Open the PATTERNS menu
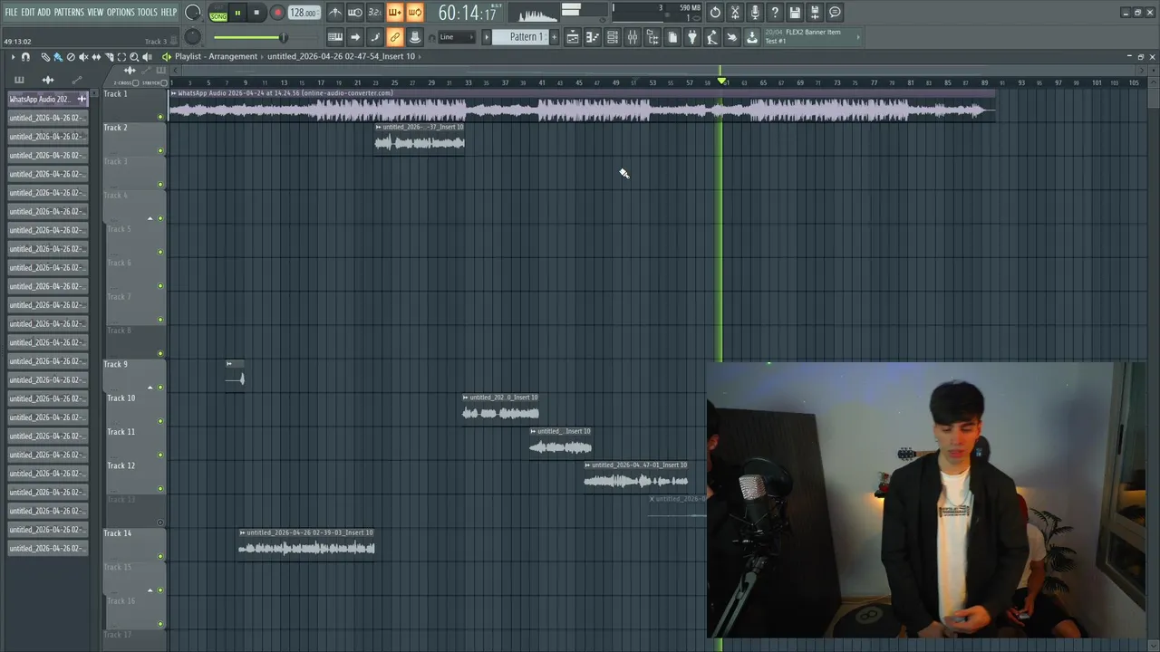The height and width of the screenshot is (652, 1160). (x=69, y=12)
